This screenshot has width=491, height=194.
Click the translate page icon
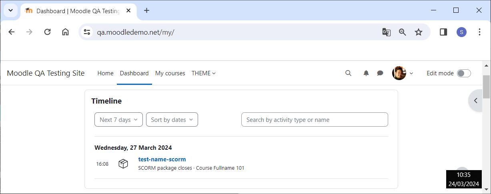[x=386, y=32]
